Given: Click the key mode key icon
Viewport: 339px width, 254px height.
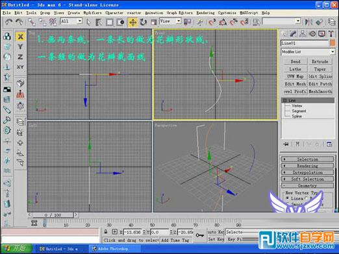Looking at the screenshot, I should click(199, 235).
